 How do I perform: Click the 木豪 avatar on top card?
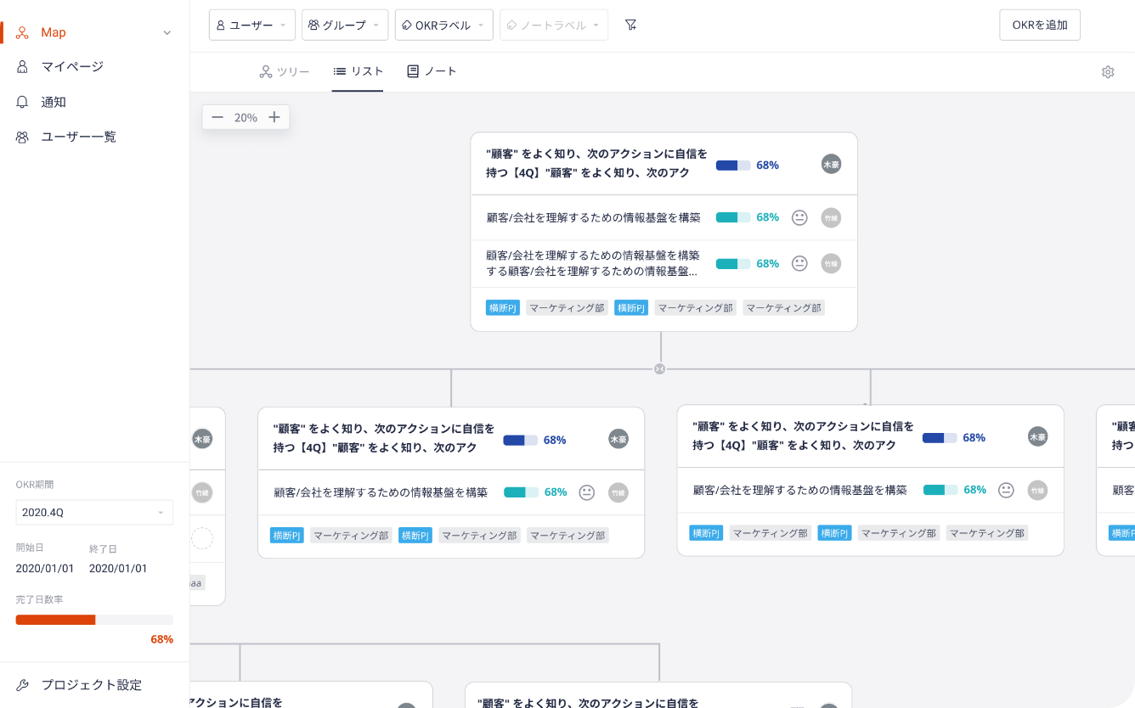point(831,165)
